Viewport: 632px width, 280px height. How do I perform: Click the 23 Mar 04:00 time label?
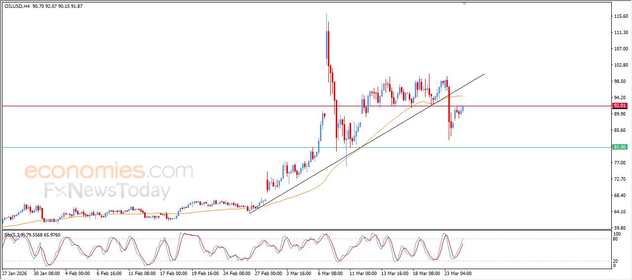[459, 273]
